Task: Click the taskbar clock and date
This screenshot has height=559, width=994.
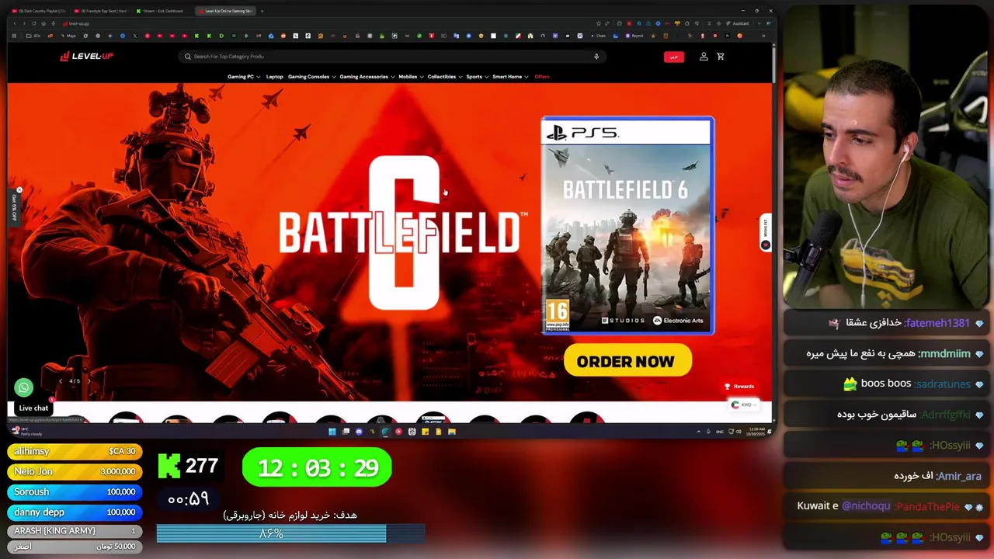Action: pyautogui.click(x=757, y=432)
